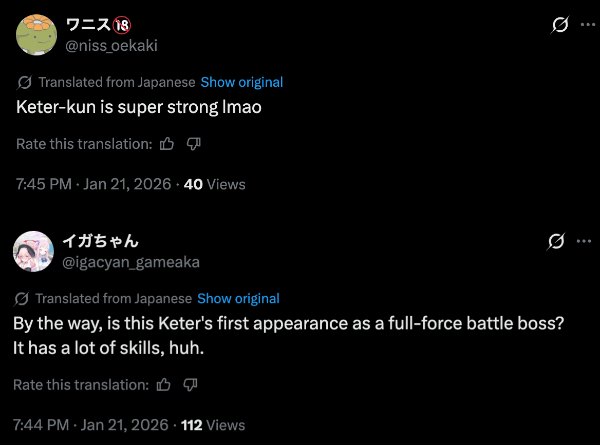Open イガちゃん's anime profile picture
Viewport: 600px width, 445px height.
point(33,251)
